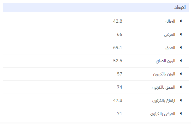Screen dimensions: 191x126
Task: Click the arrow beside العرض بالكرتون
Action: pos(181,114)
